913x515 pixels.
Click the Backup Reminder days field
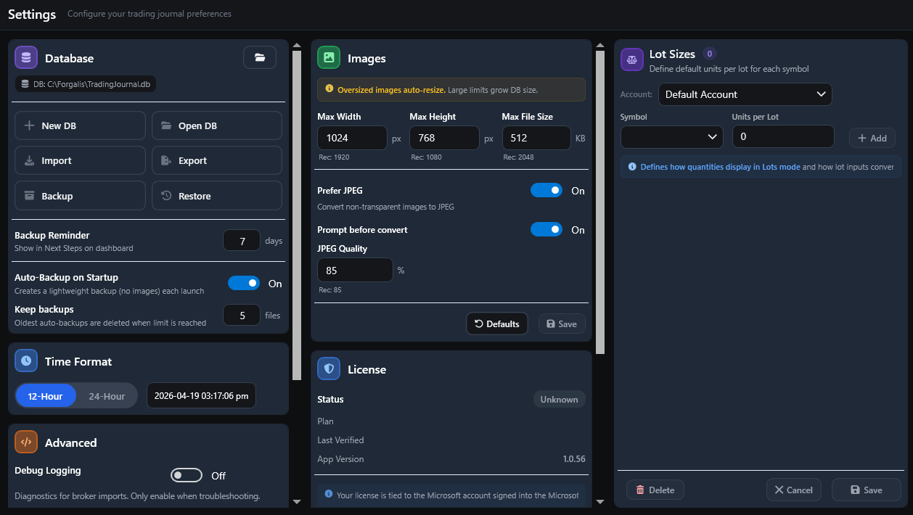pos(242,240)
